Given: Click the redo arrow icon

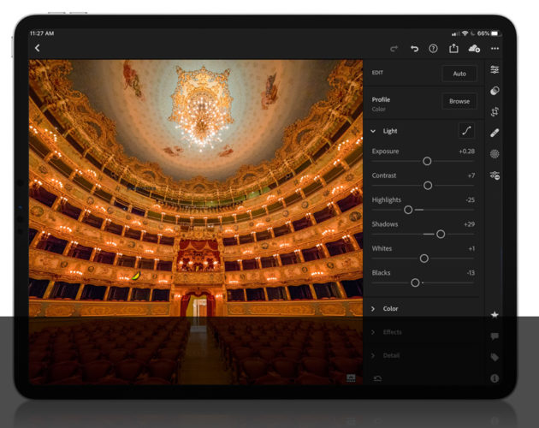Looking at the screenshot, I should (394, 49).
